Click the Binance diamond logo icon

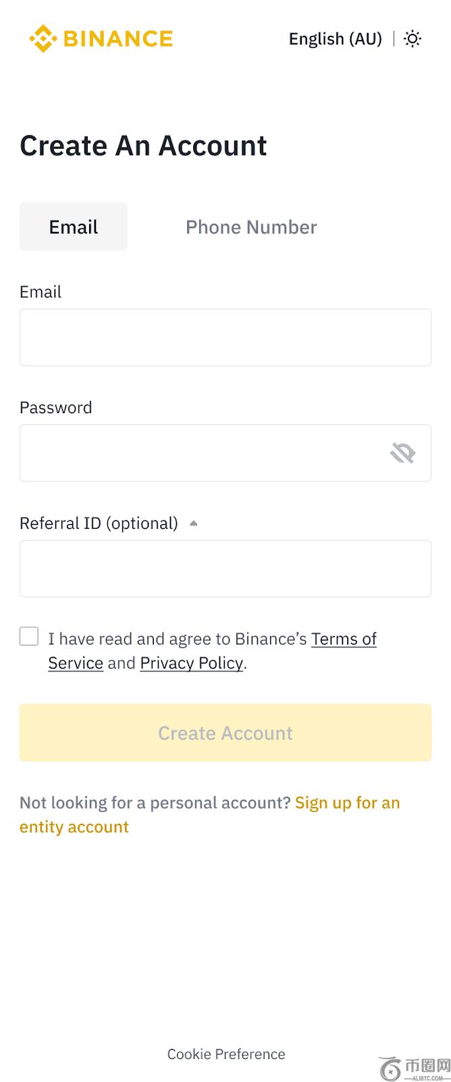click(43, 39)
